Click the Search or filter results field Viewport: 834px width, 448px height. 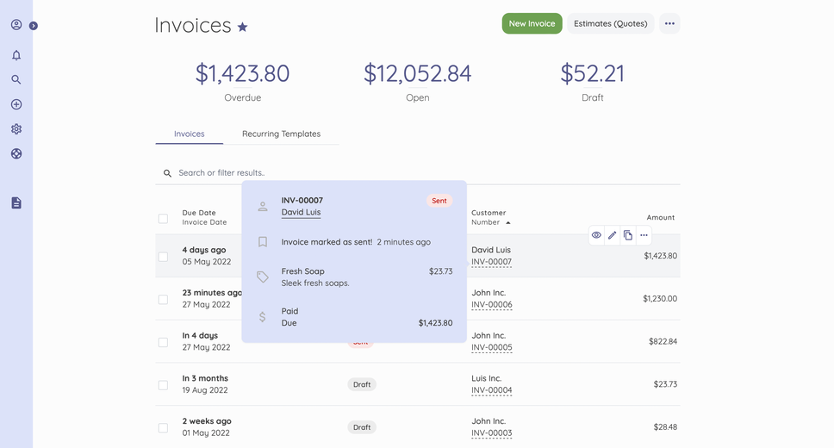pos(418,173)
